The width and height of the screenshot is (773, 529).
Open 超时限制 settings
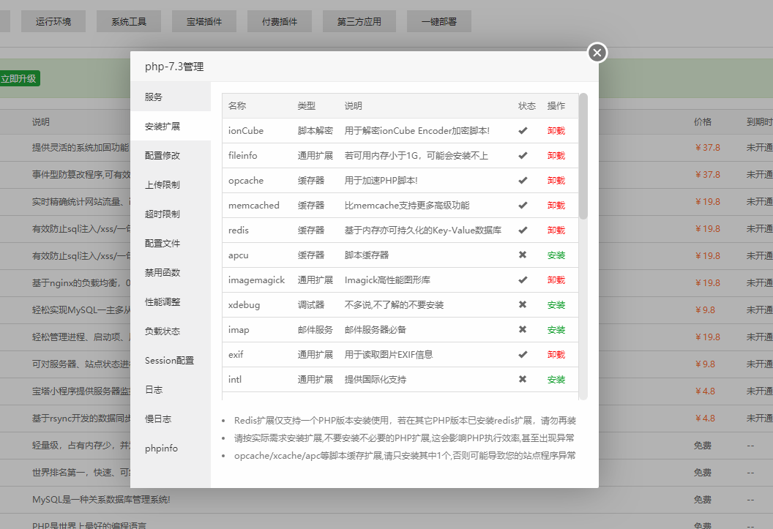170,214
